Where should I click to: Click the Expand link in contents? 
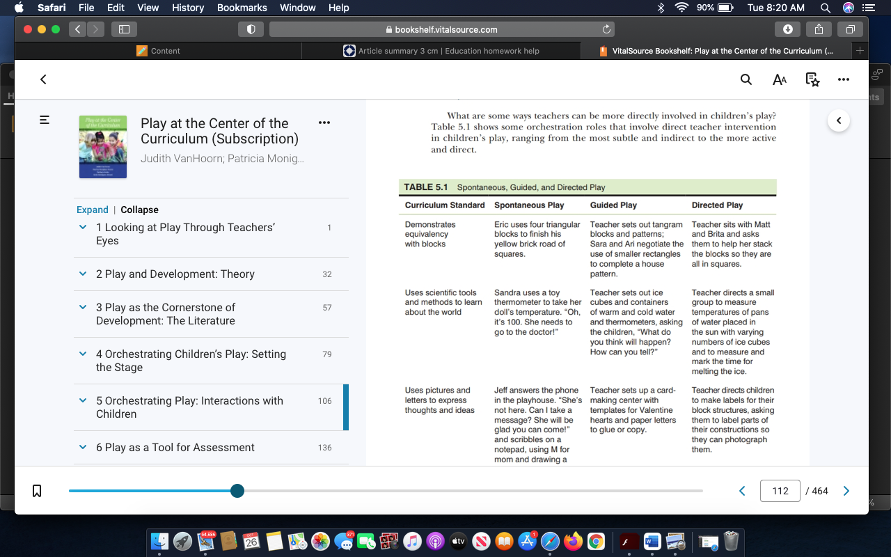[93, 210]
